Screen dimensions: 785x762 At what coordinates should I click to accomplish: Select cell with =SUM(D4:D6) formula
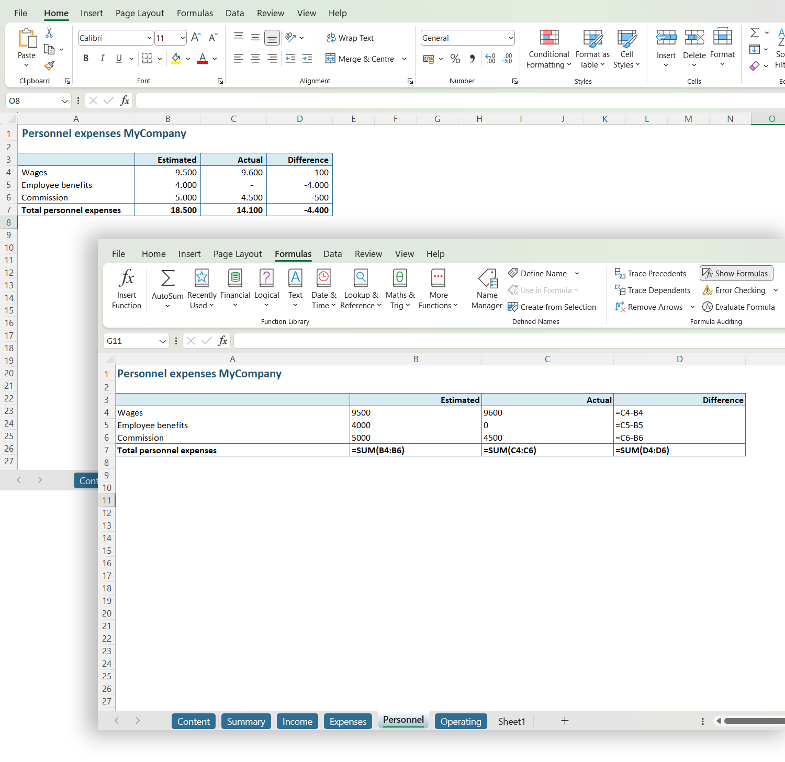click(679, 450)
